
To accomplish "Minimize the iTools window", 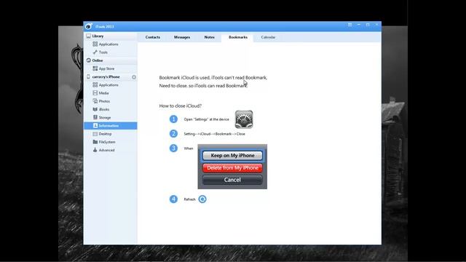I will click(x=359, y=25).
